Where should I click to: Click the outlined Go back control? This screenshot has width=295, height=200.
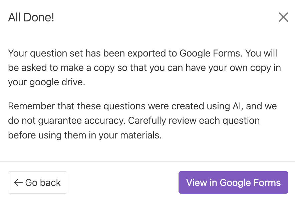pyautogui.click(x=37, y=183)
